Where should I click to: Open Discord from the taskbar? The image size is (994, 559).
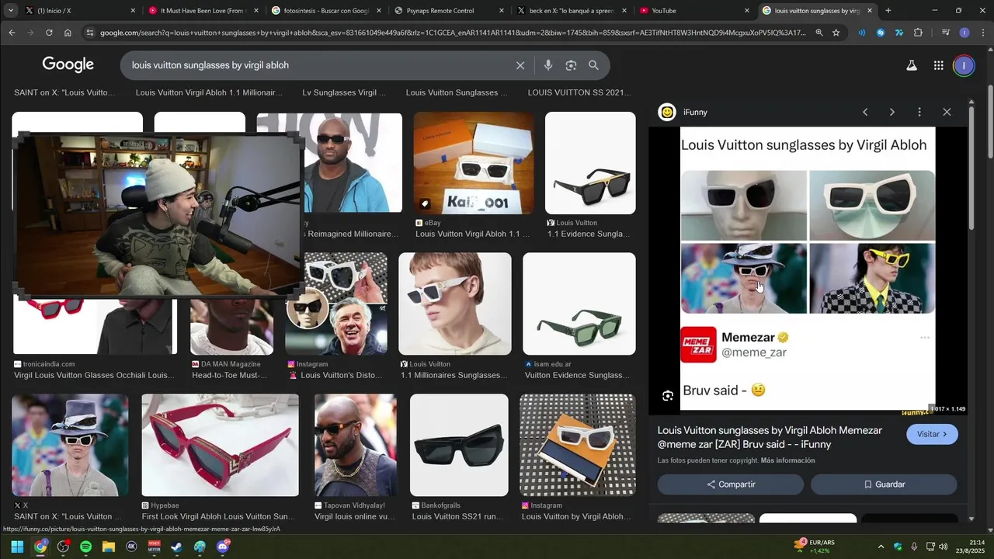coord(223,547)
